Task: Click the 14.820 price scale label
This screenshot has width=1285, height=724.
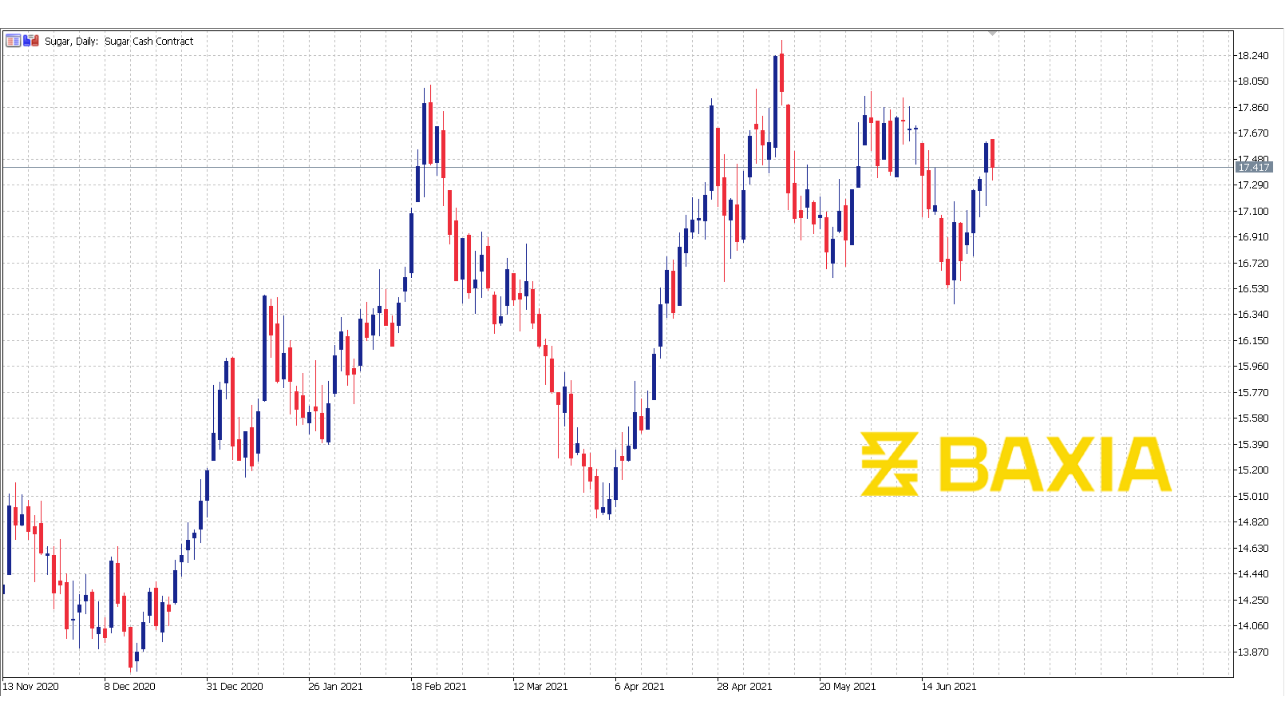Action: (x=1253, y=522)
